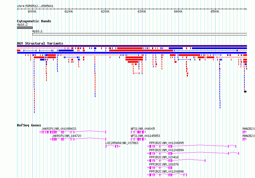This screenshot has height=178, width=255.
Task: Click the magenta PPP2R2C NM_001206994 transcript glyph
Action: point(193,153)
